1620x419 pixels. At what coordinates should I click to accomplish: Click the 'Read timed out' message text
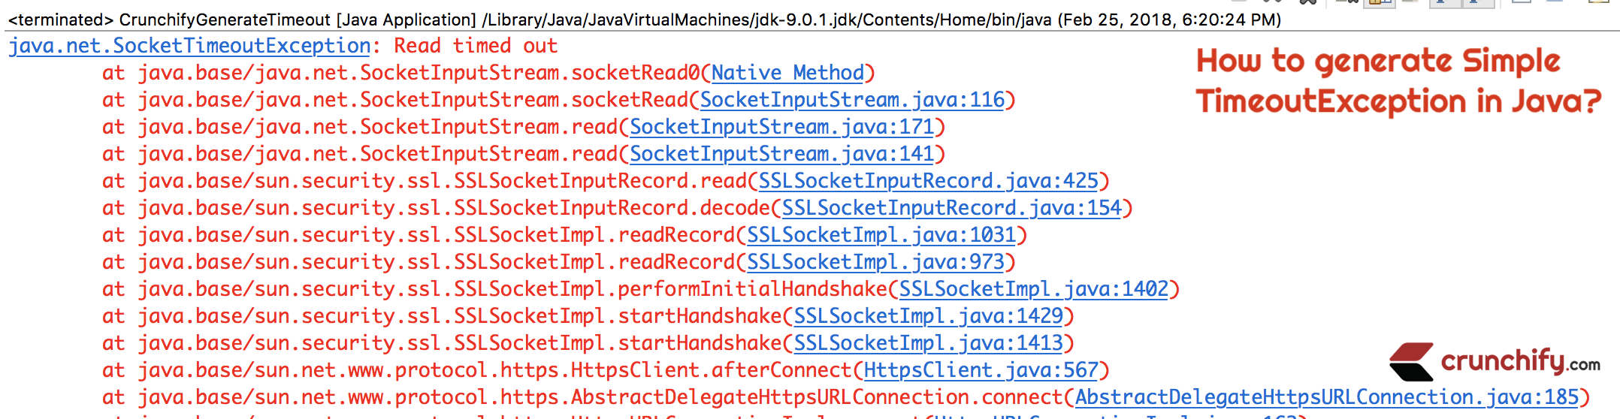476,47
